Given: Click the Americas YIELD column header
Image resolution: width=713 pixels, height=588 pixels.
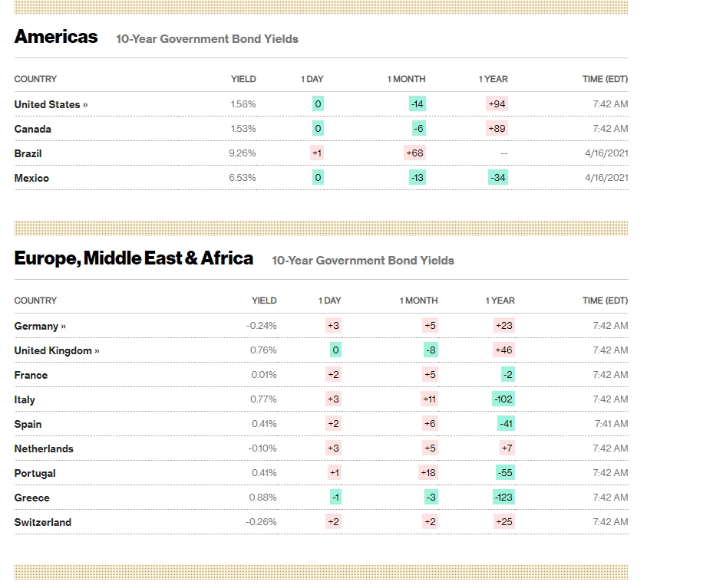Looking at the screenshot, I should 243,79.
